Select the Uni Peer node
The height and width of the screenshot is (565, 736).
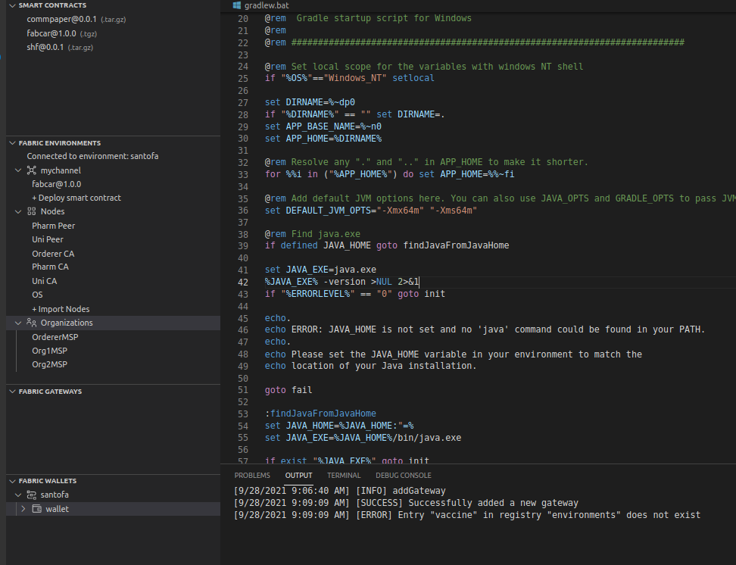coord(48,239)
